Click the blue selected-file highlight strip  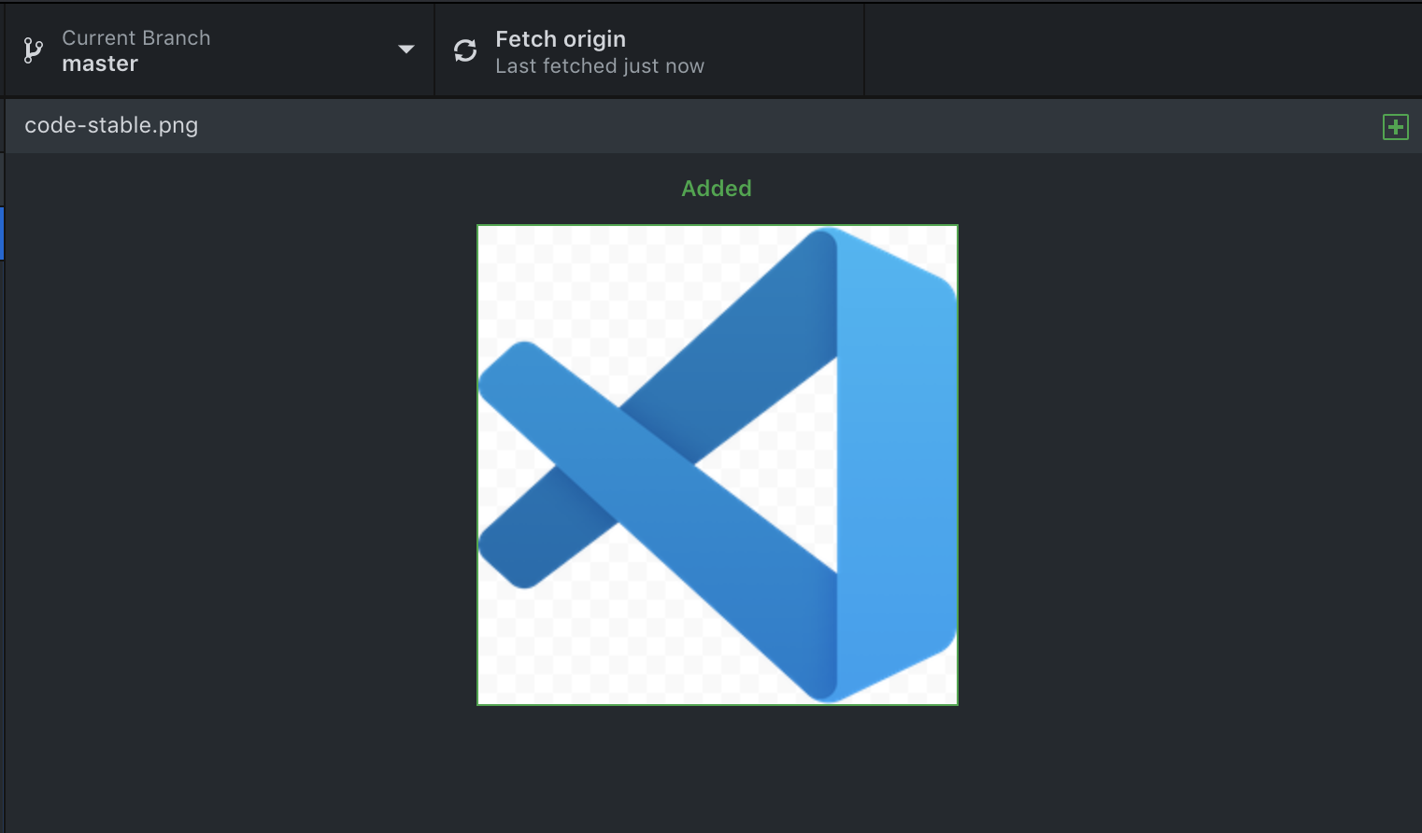(x=3, y=233)
